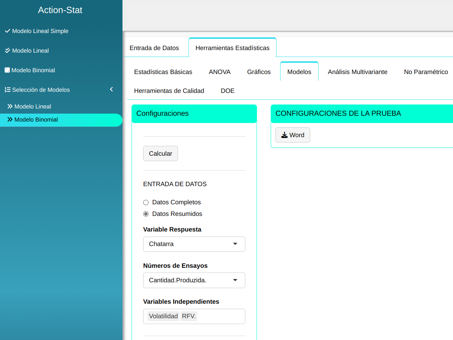Screen dimensions: 453x340
Task: Select the Datos Completos radio button
Action: pos(146,202)
